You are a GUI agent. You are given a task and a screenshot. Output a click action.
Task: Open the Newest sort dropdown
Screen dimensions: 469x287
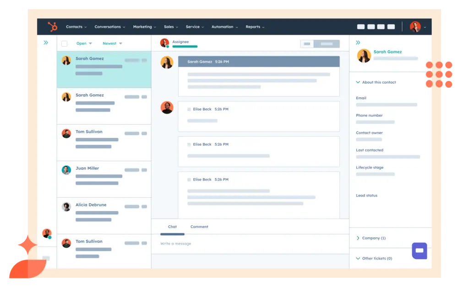coord(112,43)
